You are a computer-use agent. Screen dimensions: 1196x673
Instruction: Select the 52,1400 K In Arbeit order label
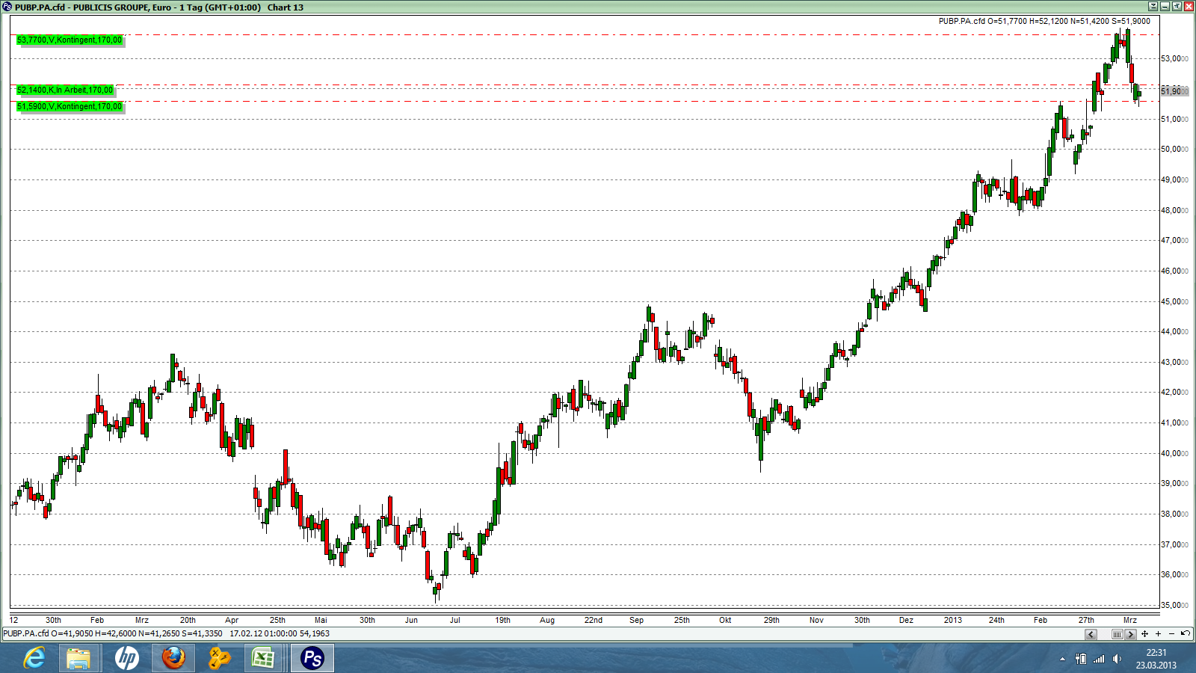pyautogui.click(x=65, y=90)
